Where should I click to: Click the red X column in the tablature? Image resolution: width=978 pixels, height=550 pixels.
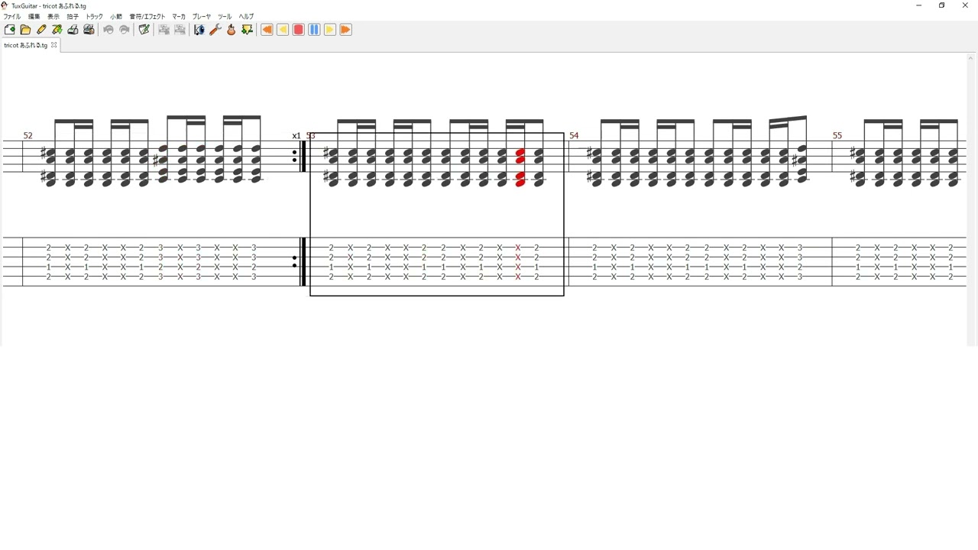coord(518,262)
